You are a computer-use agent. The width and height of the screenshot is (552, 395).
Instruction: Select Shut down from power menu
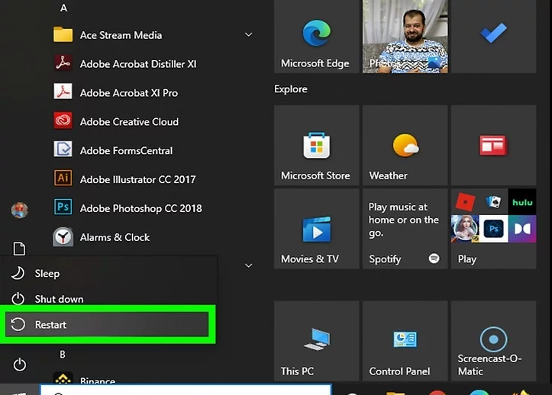coord(59,299)
